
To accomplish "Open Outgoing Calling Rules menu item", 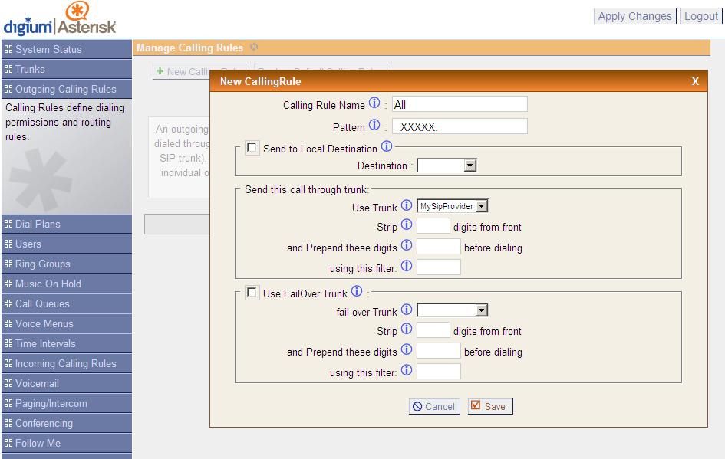I will [67, 89].
